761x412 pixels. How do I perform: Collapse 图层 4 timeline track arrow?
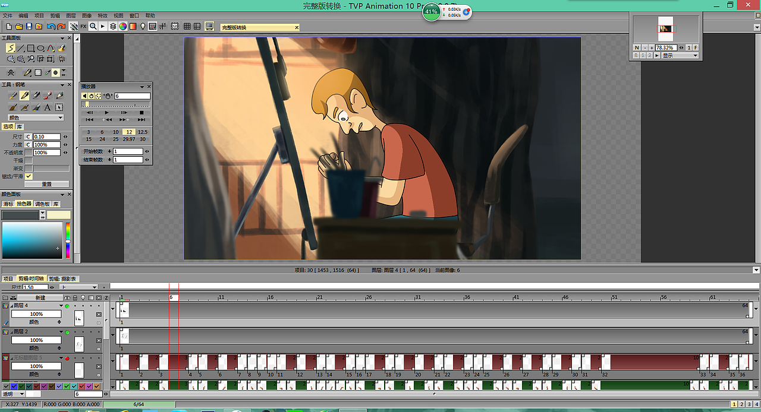tap(113, 309)
